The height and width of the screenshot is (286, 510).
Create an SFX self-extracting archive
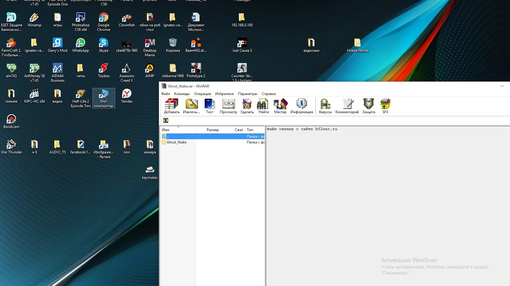(385, 106)
